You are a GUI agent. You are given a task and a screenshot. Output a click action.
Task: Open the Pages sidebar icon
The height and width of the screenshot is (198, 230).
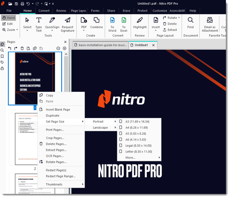click(x=2, y=44)
